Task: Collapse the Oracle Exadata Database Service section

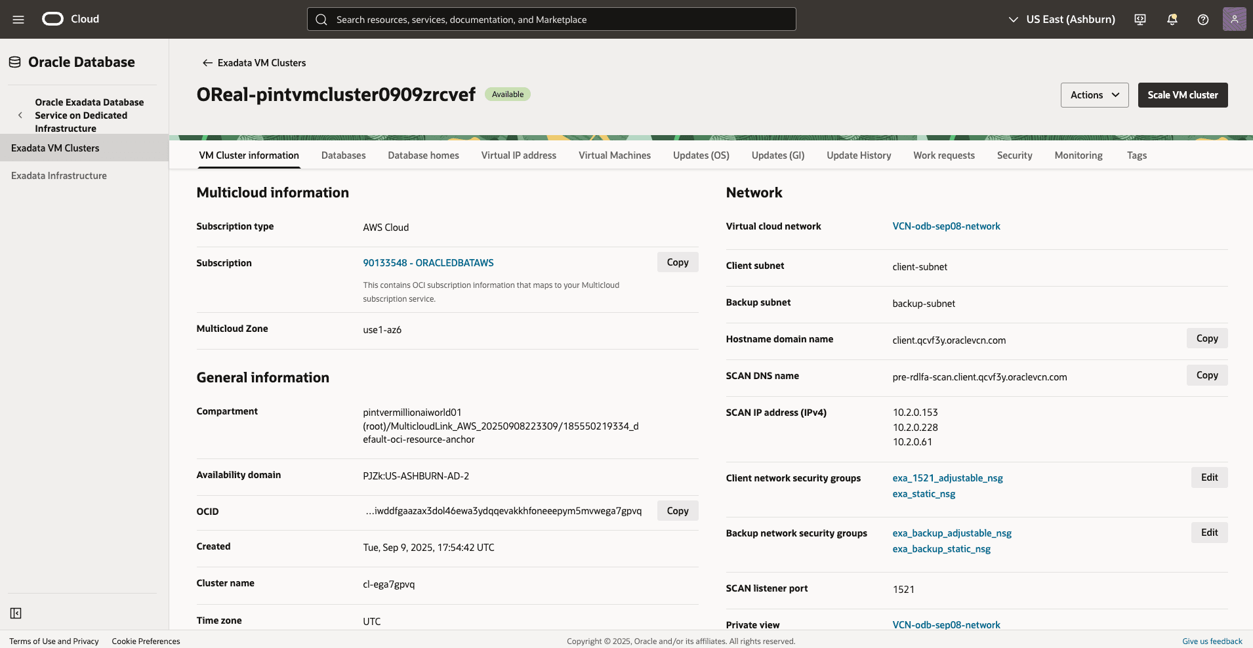Action: pos(20,115)
